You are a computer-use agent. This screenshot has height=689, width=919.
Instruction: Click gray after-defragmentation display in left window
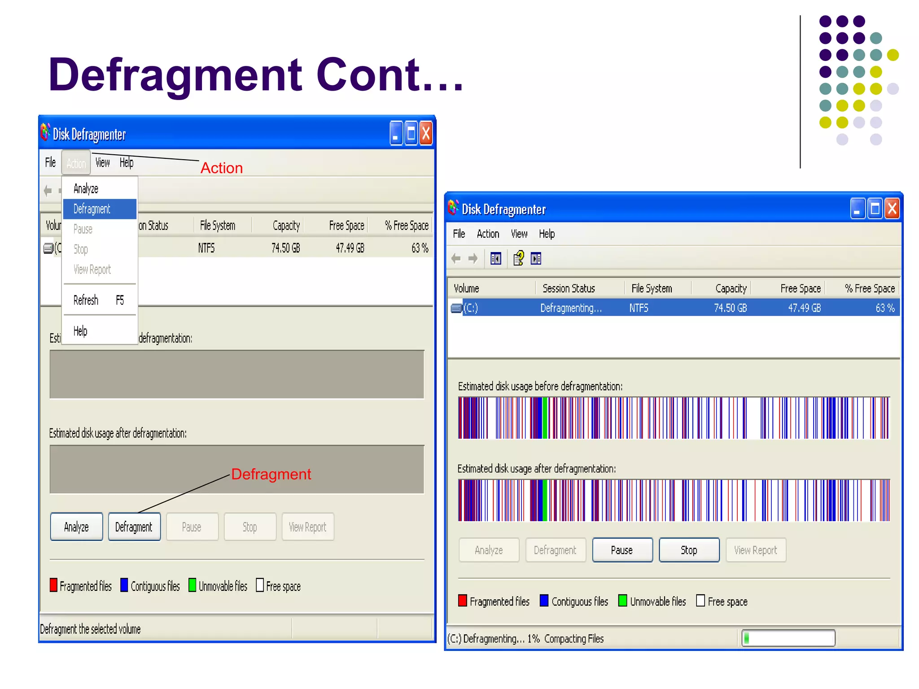click(237, 469)
